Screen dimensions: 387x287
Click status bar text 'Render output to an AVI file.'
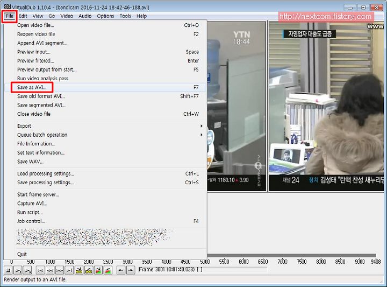pyautogui.click(x=35, y=280)
